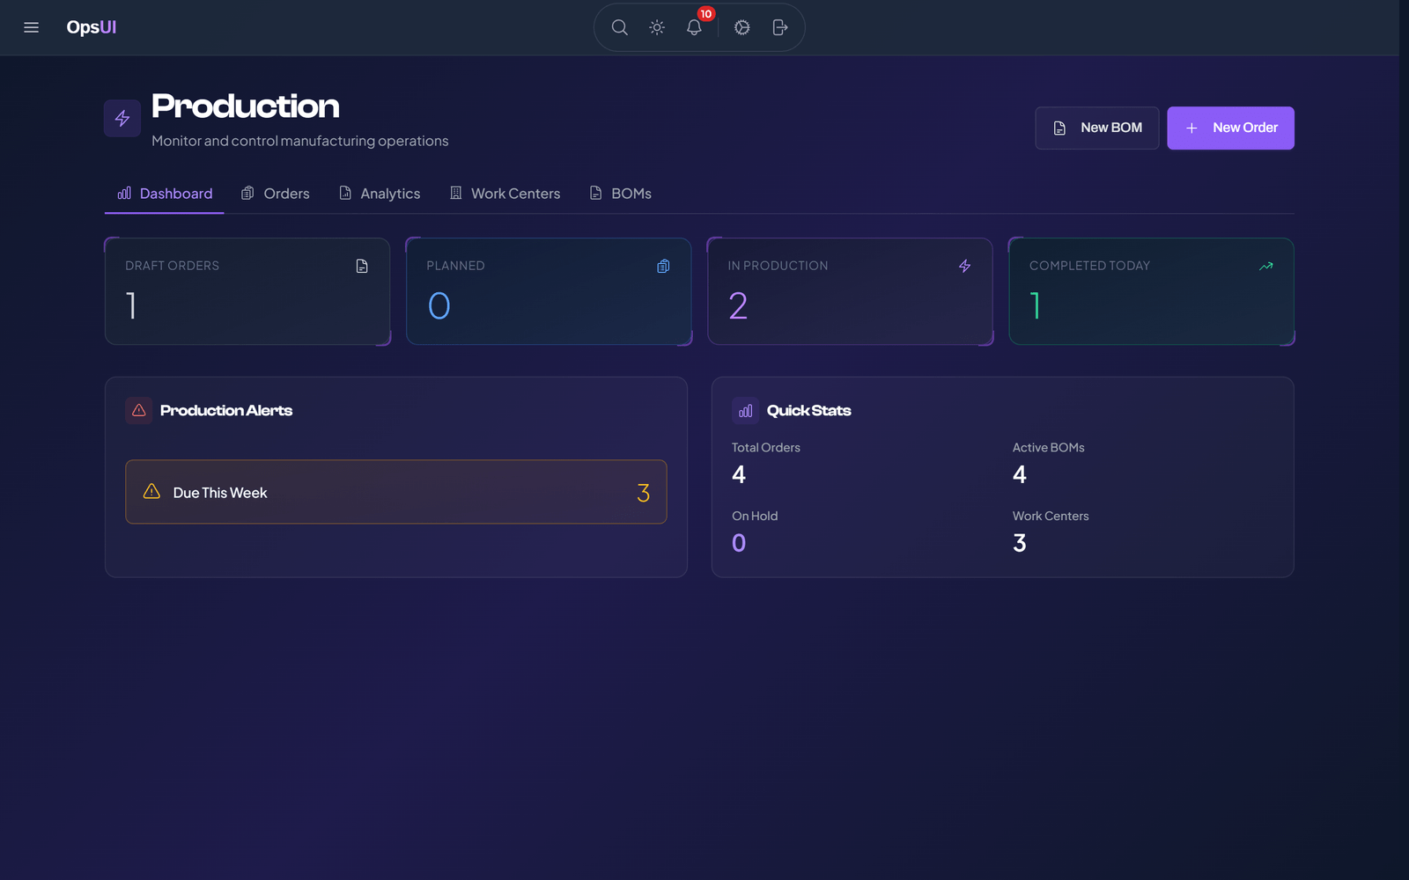
Task: Switch to the Dashboard tab
Action: pos(165,194)
